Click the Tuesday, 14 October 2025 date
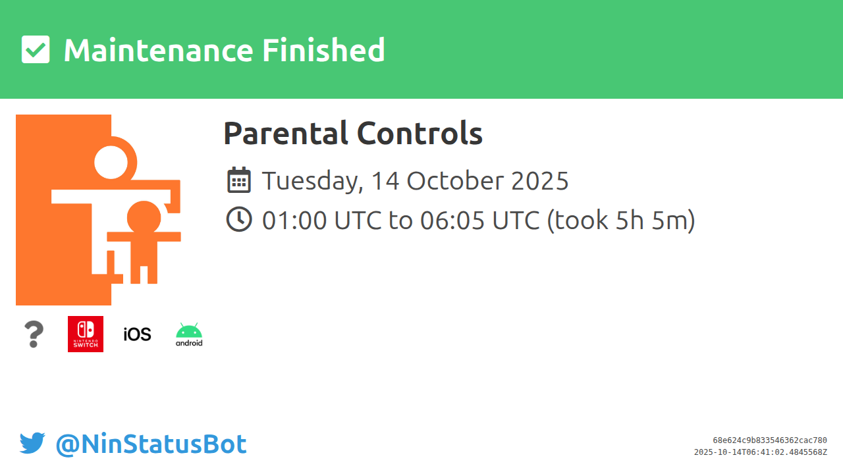This screenshot has width=843, height=474. 415,180
